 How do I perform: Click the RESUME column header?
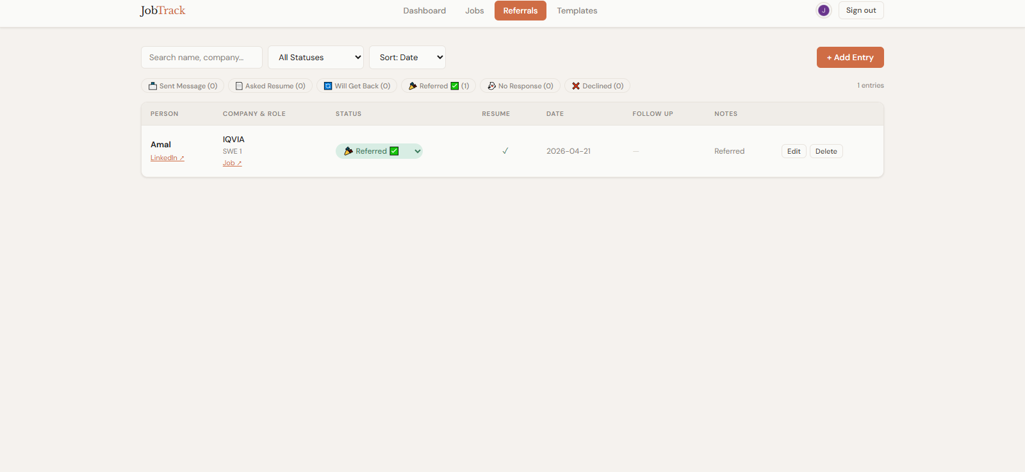[x=496, y=114]
